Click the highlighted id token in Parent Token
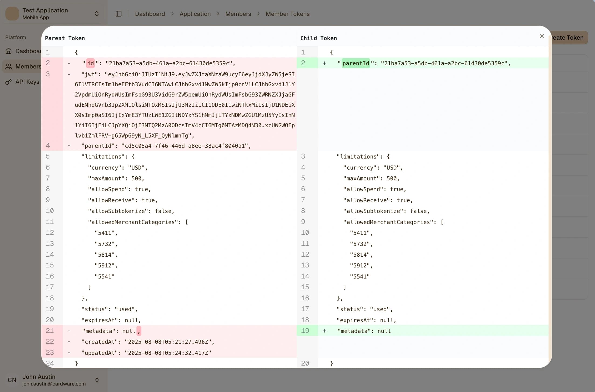 [90, 63]
